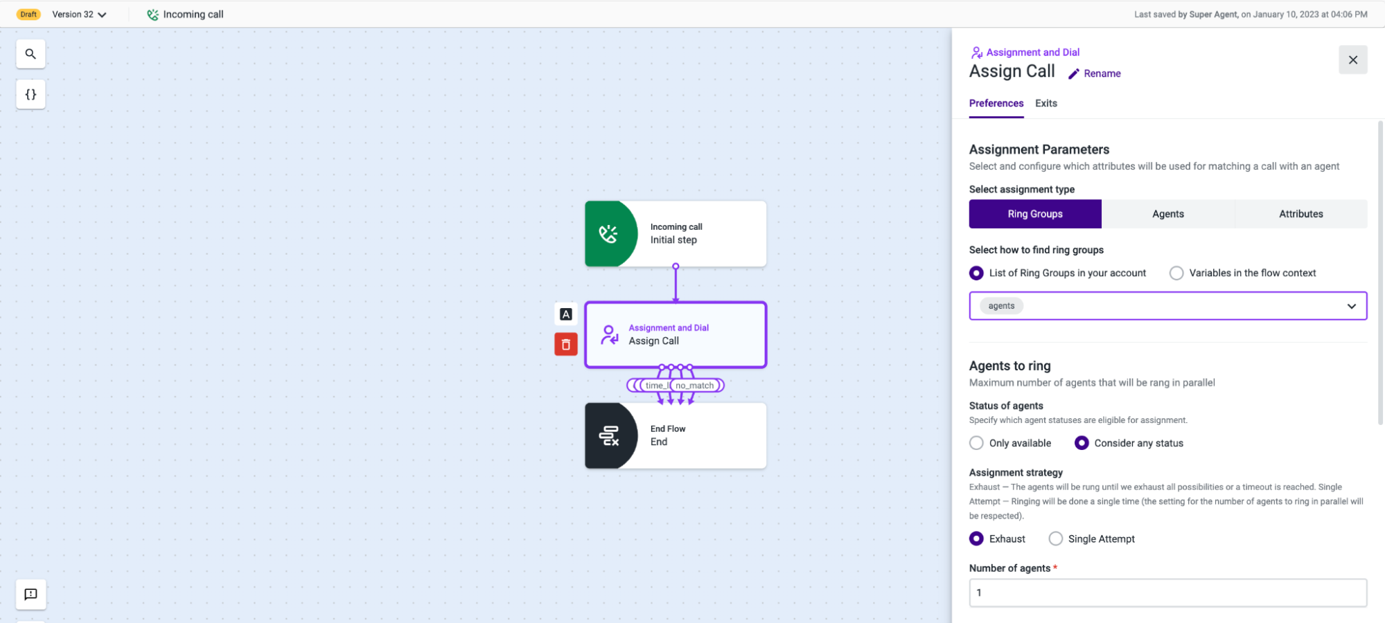
Task: Enable the Only available agent status
Action: click(x=976, y=443)
